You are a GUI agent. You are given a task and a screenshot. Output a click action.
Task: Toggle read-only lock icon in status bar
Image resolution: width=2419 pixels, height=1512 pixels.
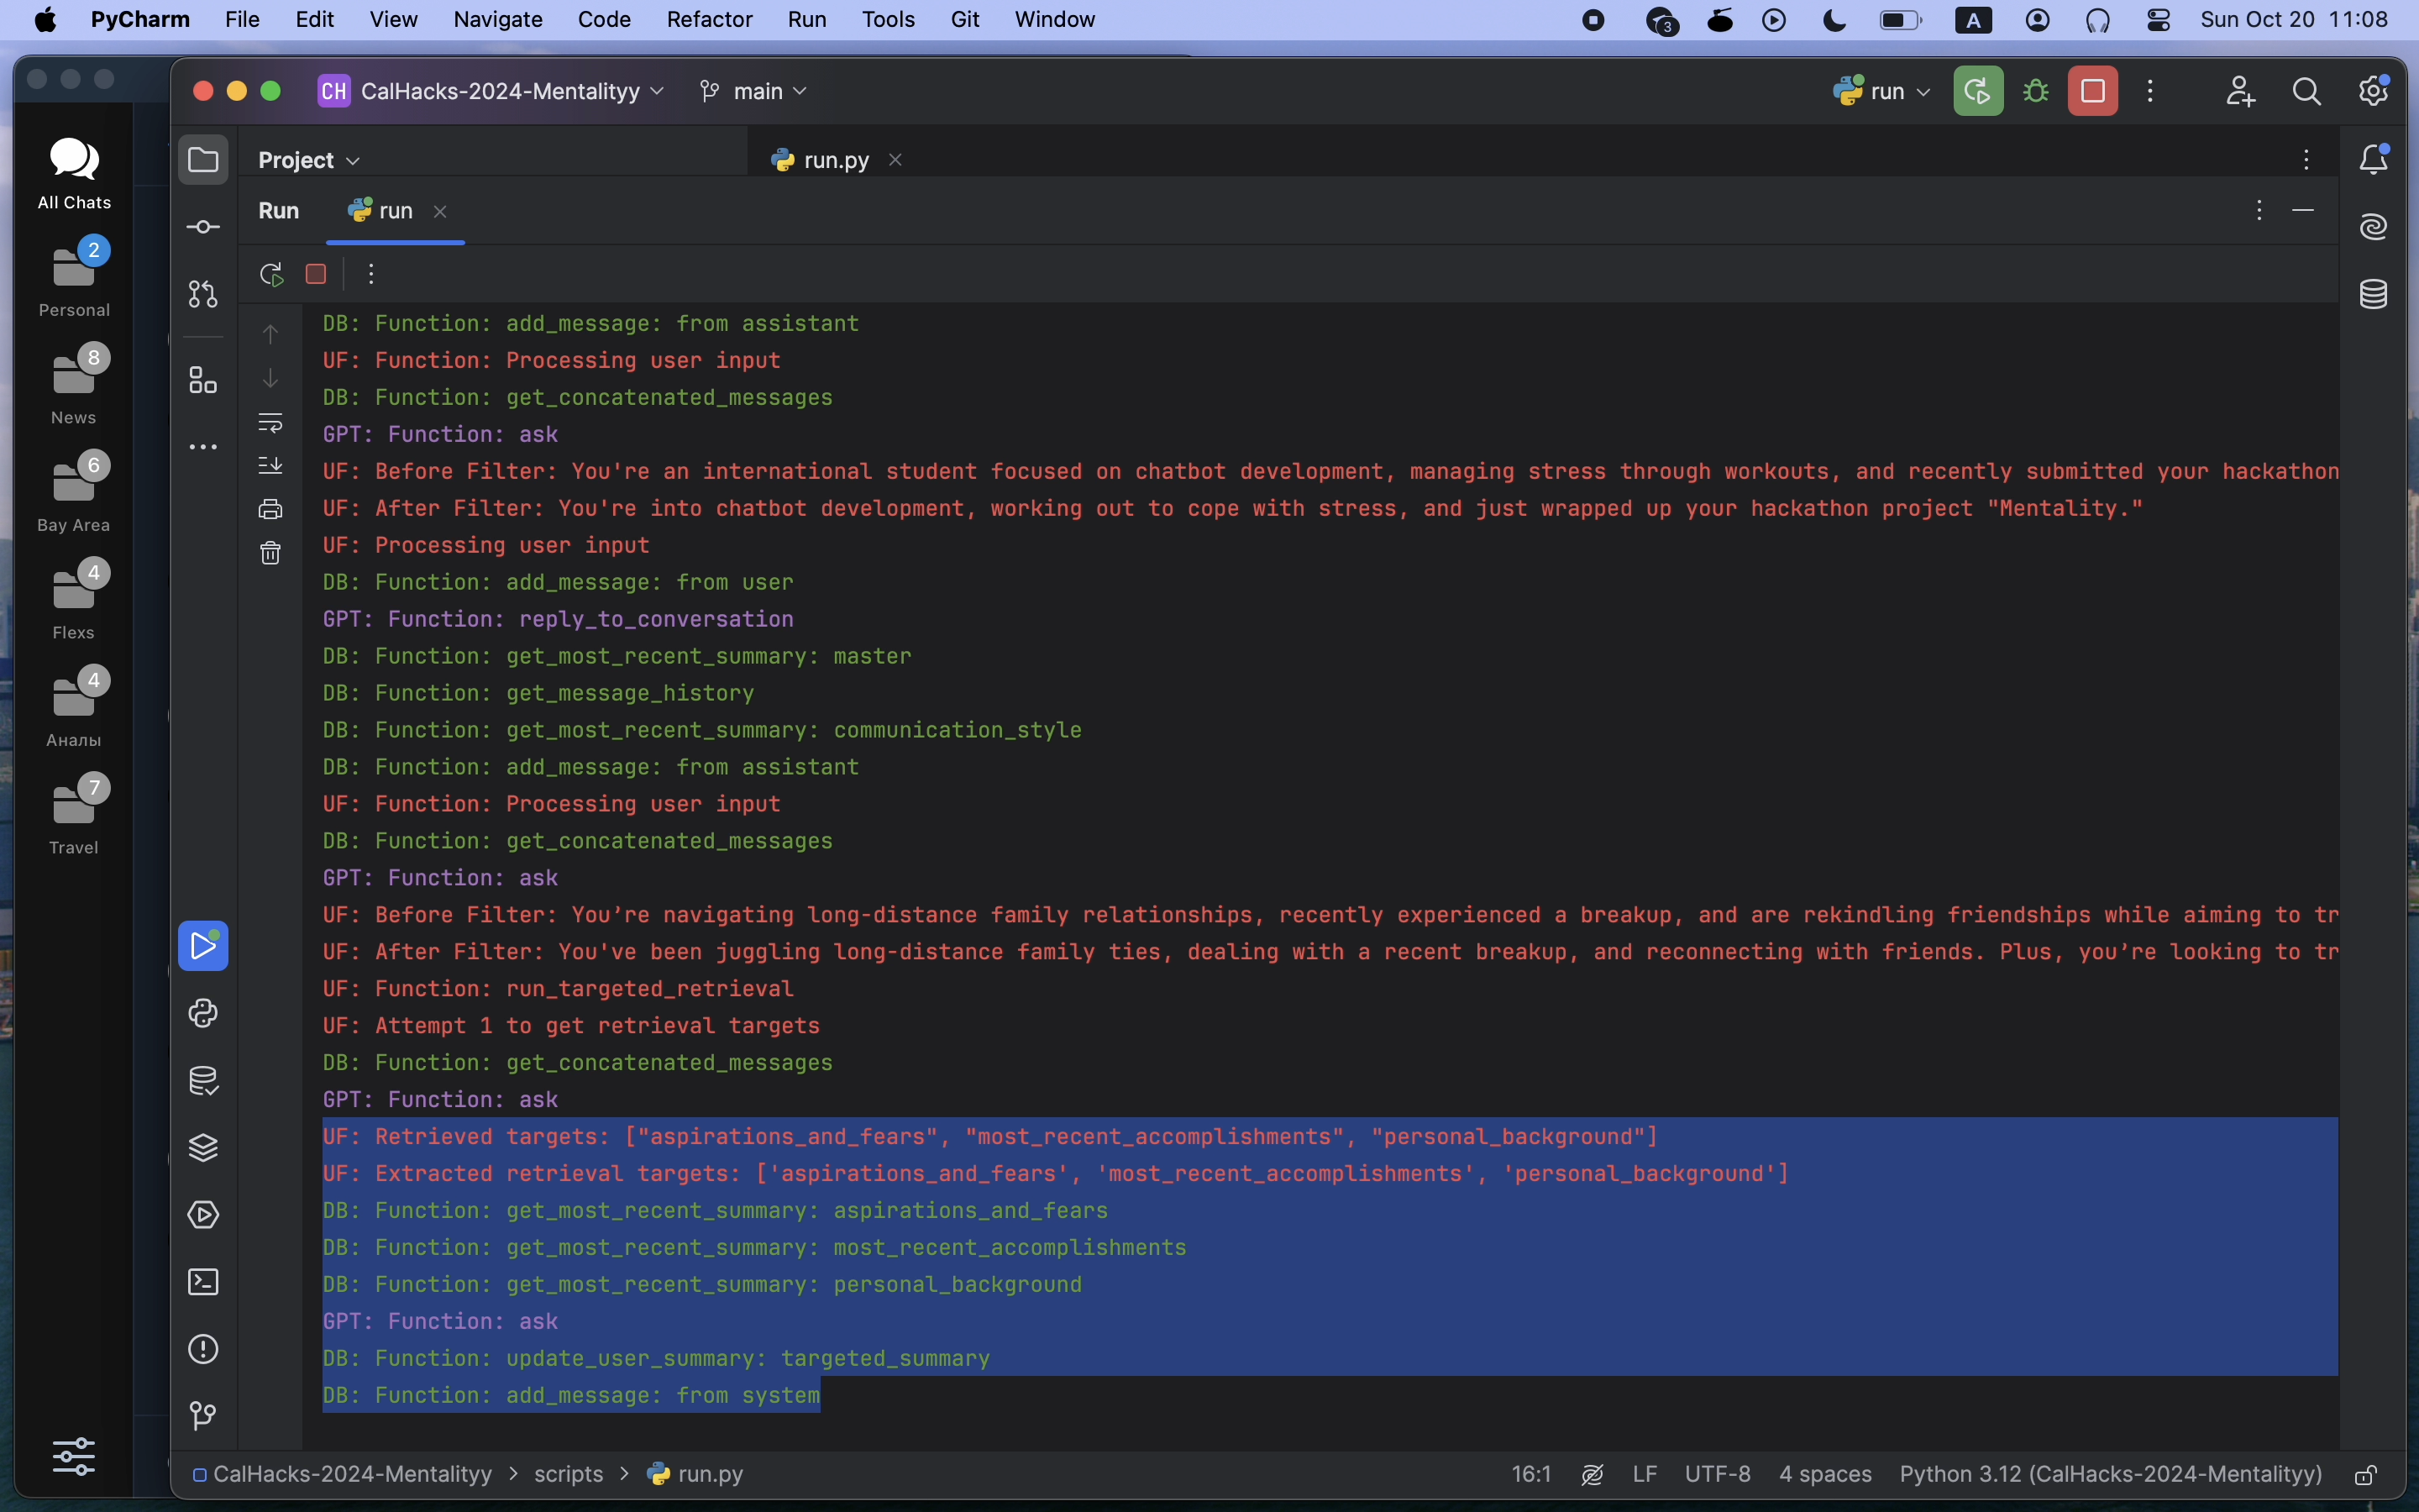(x=2365, y=1475)
